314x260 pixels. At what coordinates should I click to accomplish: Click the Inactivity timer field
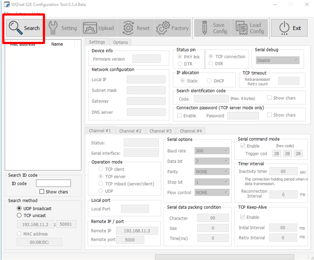pyautogui.click(x=283, y=171)
